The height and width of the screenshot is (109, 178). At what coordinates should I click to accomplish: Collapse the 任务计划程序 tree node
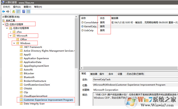4,24
